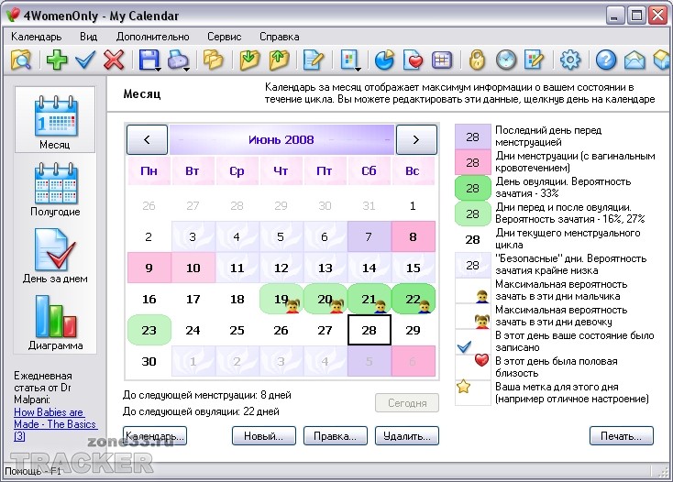The image size is (673, 482).
Task: Click the dark green ovulation legend swatch
Action: [472, 188]
